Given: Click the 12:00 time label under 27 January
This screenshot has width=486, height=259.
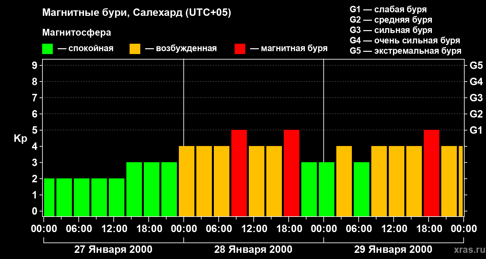Looking at the screenshot, I should pyautogui.click(x=114, y=229).
